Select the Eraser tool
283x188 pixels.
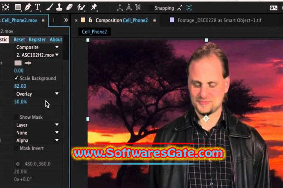tap(69, 7)
